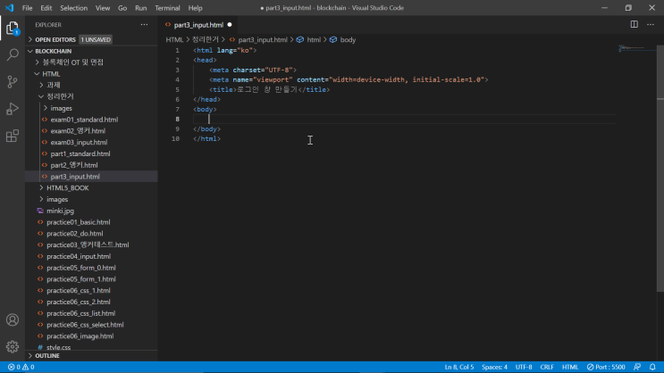Screen dimensions: 664x373
Task: Open the Explorer view in activity bar
Action: pos(13,29)
